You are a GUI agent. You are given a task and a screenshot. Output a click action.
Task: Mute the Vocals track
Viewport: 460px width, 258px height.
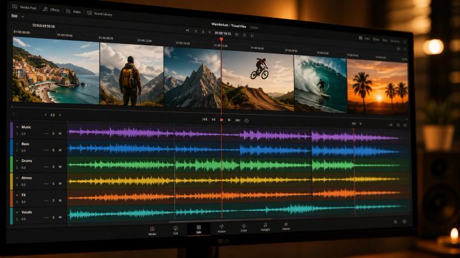click(x=60, y=217)
